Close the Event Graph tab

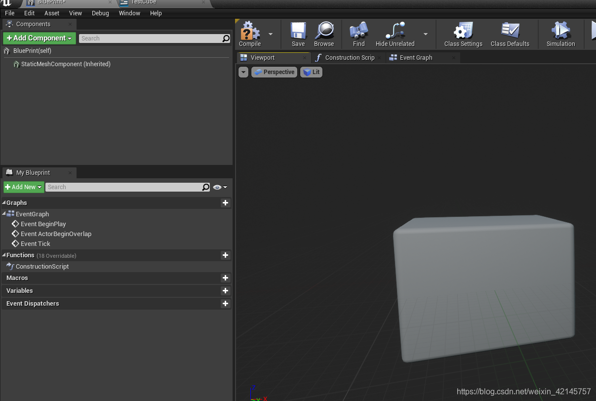pos(454,58)
